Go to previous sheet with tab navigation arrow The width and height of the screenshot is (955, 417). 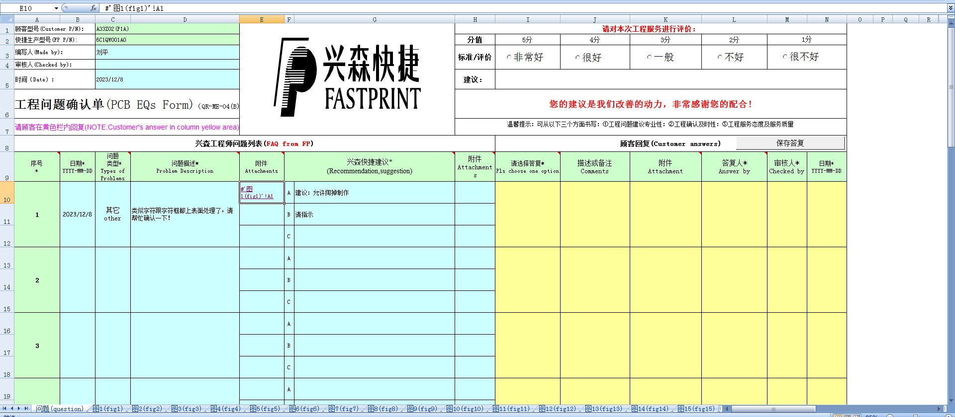[11, 409]
